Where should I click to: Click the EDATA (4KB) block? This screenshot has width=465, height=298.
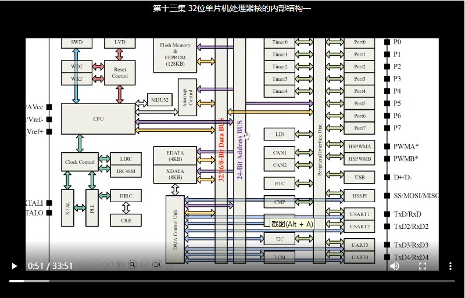coord(175,156)
